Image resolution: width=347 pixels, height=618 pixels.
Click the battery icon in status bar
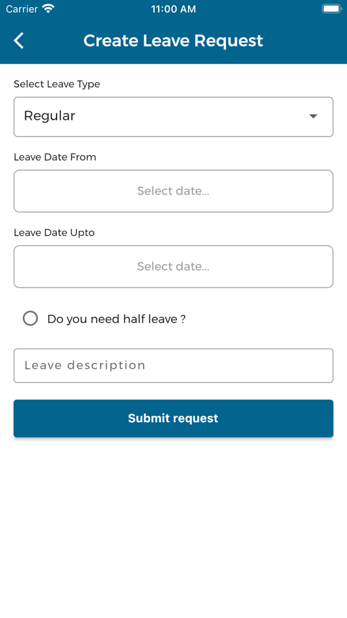point(331,8)
